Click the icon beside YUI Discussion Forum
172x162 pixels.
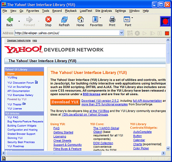37,82
